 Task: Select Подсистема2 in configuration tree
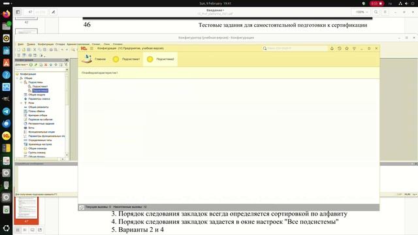pos(40,91)
